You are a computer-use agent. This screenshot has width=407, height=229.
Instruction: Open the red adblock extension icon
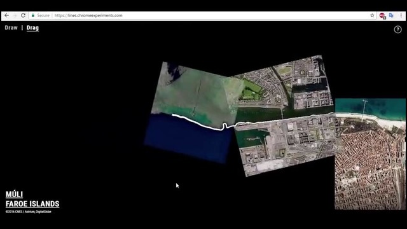coord(382,16)
